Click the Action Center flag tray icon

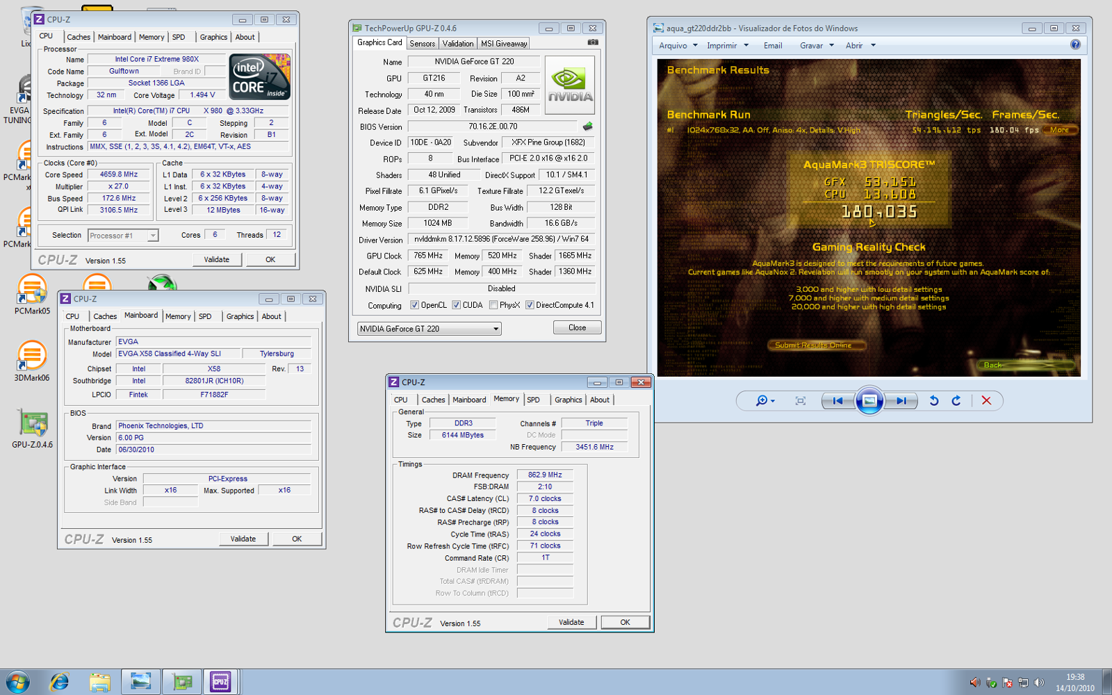tap(1008, 682)
